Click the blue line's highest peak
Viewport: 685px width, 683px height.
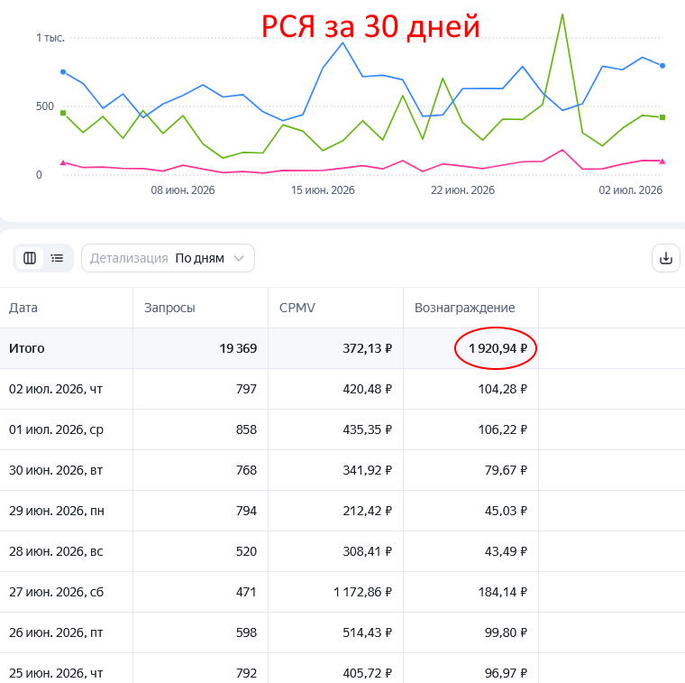[342, 42]
